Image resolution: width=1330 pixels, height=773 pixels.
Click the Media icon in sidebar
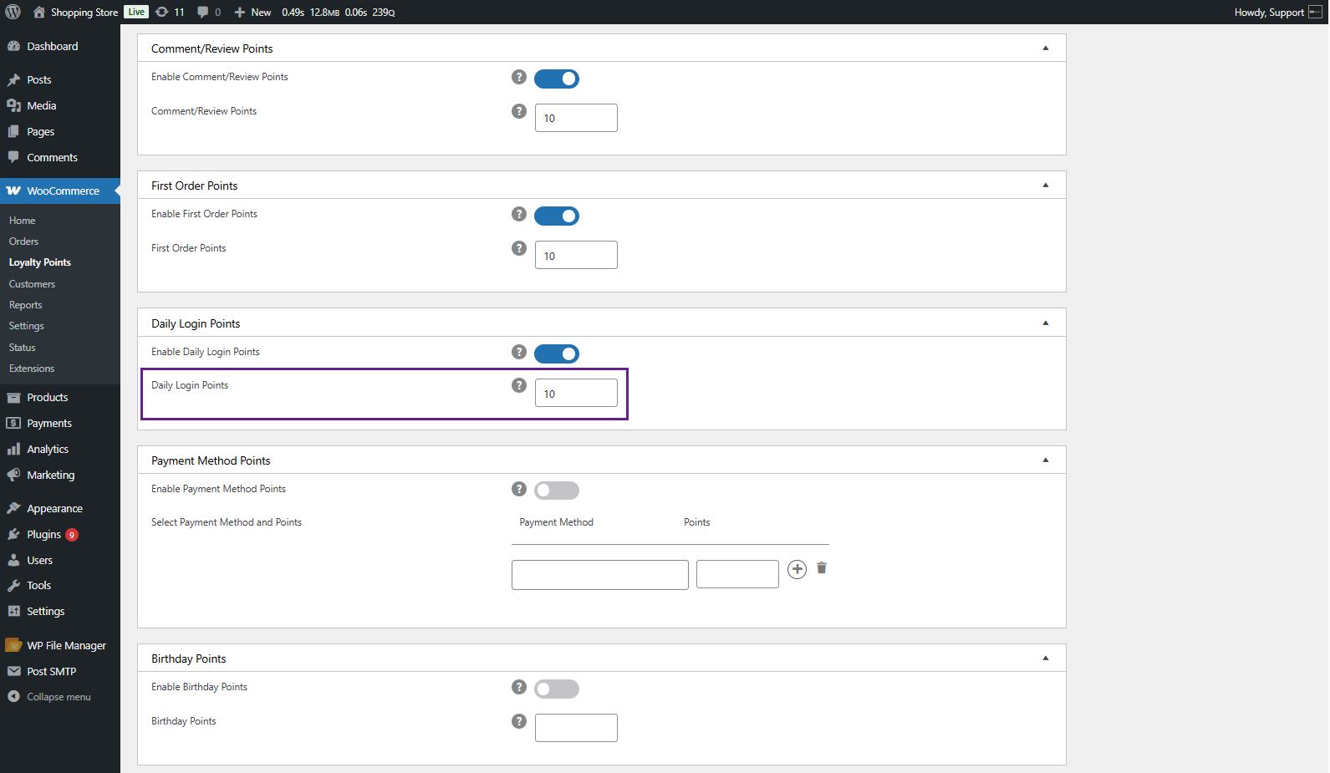click(x=13, y=105)
